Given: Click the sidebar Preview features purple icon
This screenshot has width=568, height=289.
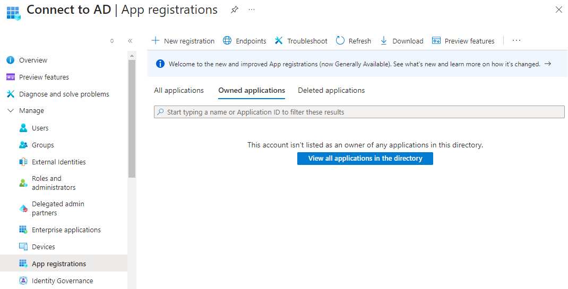Looking at the screenshot, I should click(11, 77).
